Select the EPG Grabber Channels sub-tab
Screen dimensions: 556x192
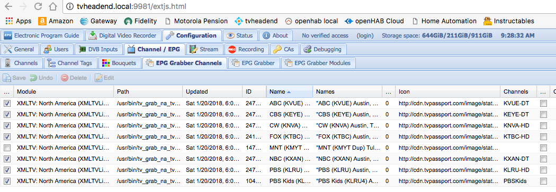click(x=184, y=63)
